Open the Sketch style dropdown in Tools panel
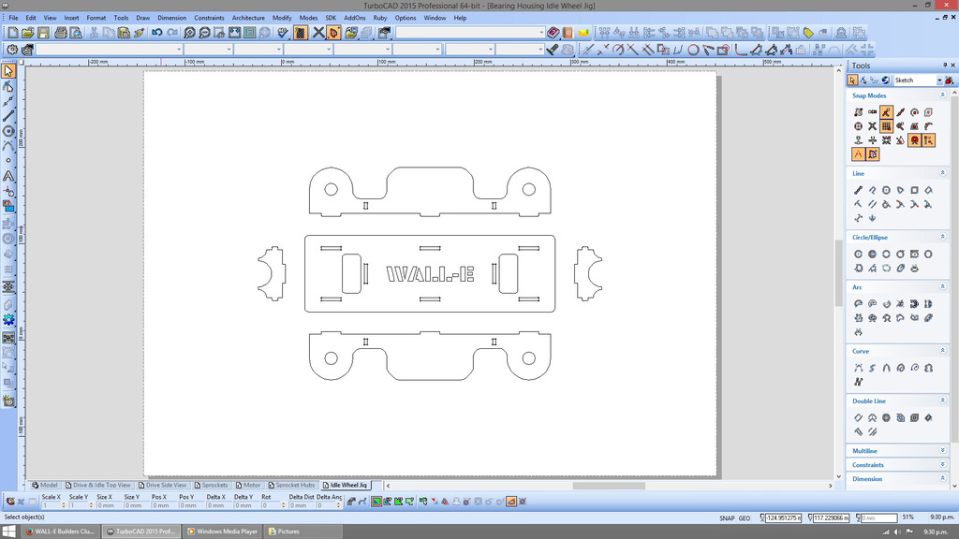This screenshot has height=539, width=959. pyautogui.click(x=939, y=80)
